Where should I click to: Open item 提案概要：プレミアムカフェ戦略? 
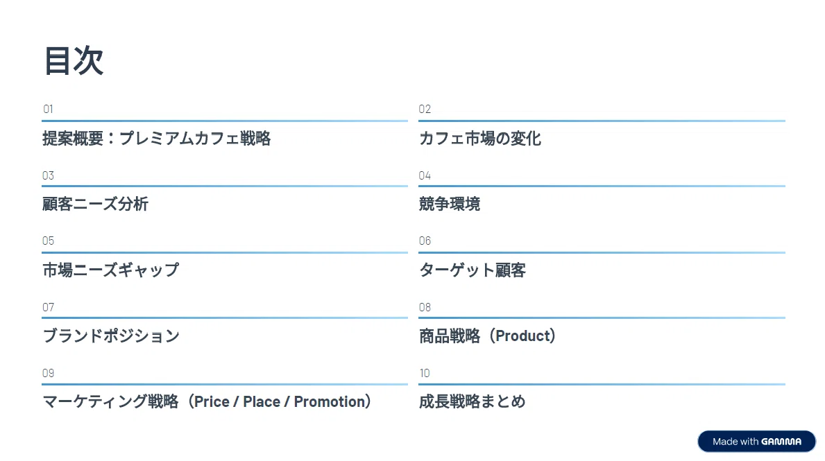click(157, 138)
